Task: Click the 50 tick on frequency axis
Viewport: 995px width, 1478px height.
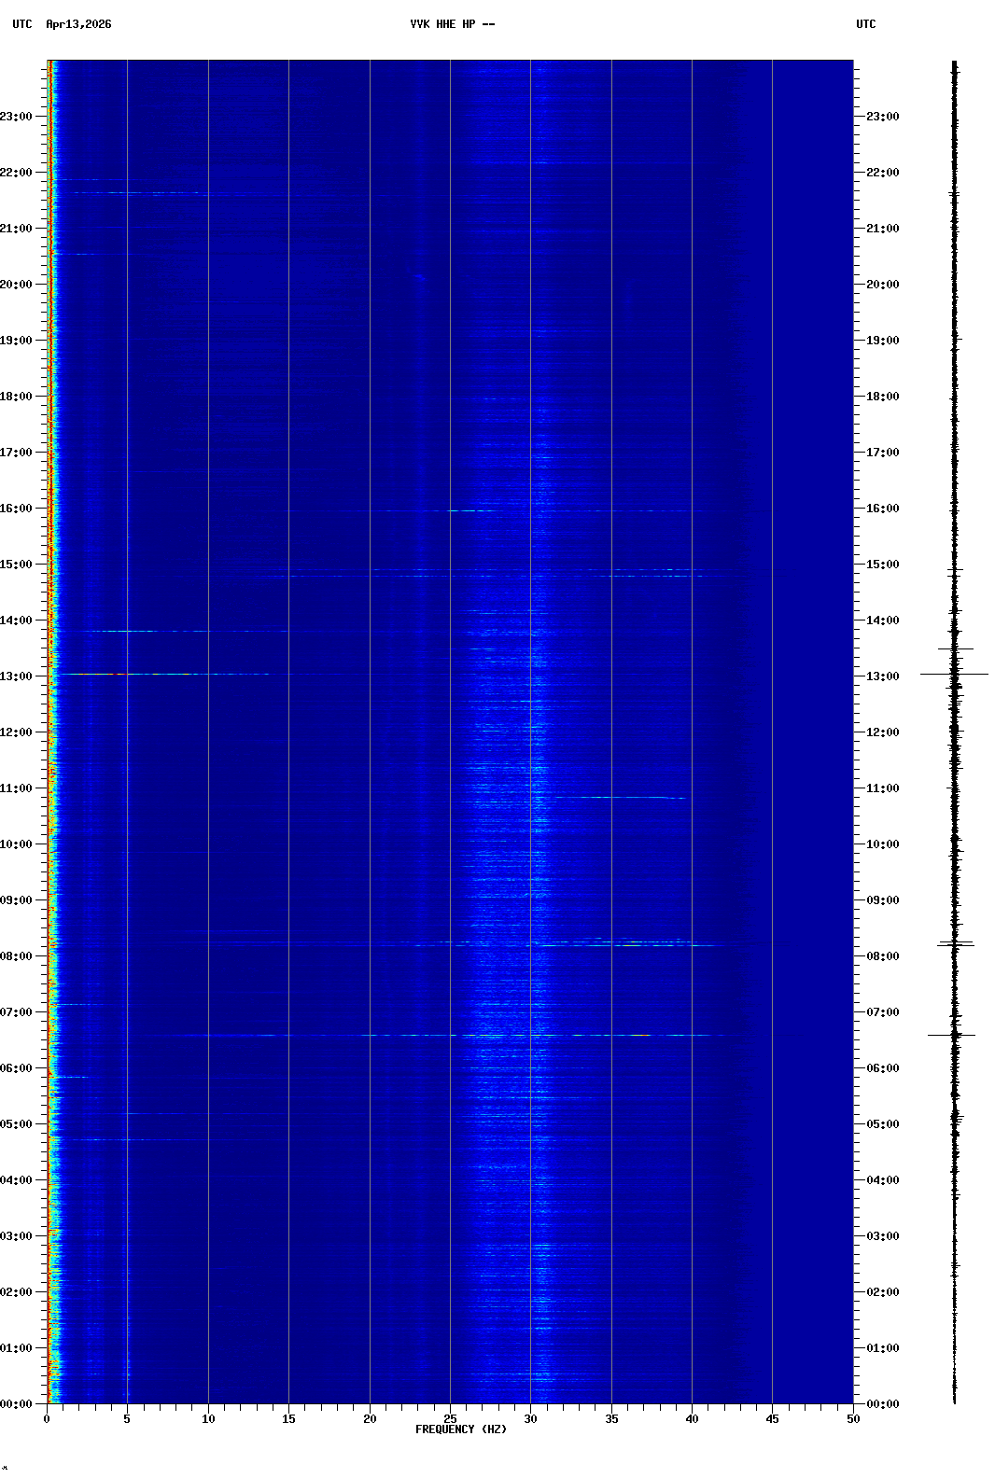Action: pyautogui.click(x=853, y=1419)
